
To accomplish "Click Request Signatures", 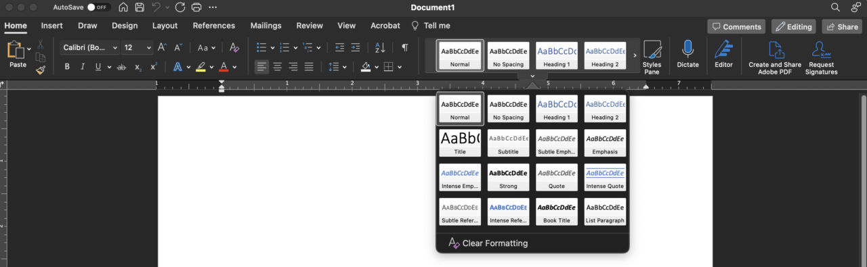I will [x=822, y=57].
